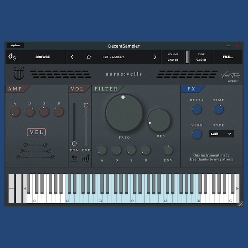
Task: Click the FILTER envelope A knob
Action: click(x=102, y=150)
